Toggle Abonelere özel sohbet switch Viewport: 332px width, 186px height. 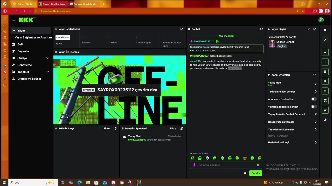pyautogui.click(x=314, y=99)
